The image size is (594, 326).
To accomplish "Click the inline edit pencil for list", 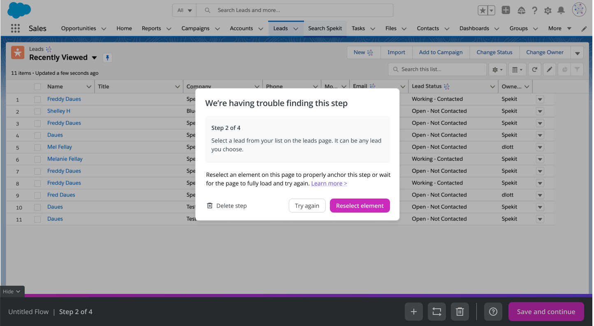I will 549,69.
